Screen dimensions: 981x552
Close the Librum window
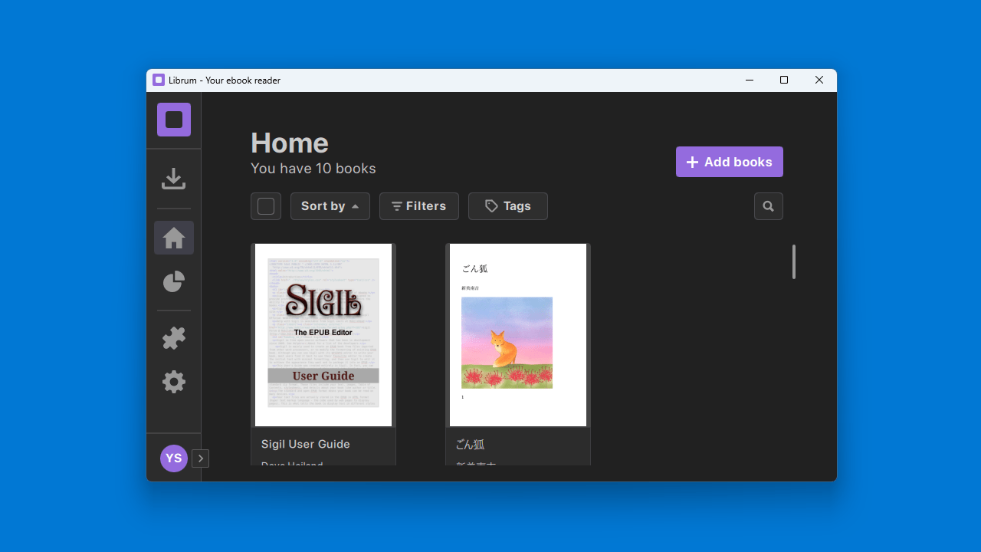[x=819, y=80]
